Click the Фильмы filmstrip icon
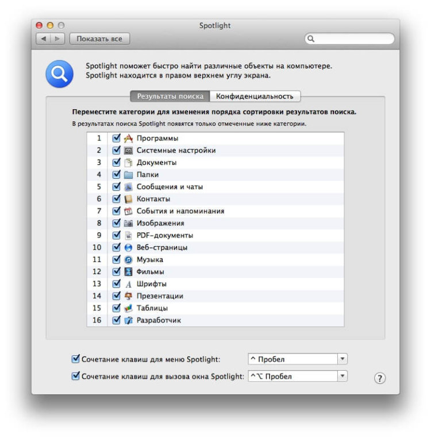Viewport: 431px width, 438px height. pos(128,271)
